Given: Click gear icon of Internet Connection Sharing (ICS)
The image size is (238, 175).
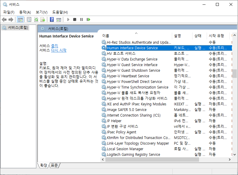Looking at the screenshot, I should 104,115.
